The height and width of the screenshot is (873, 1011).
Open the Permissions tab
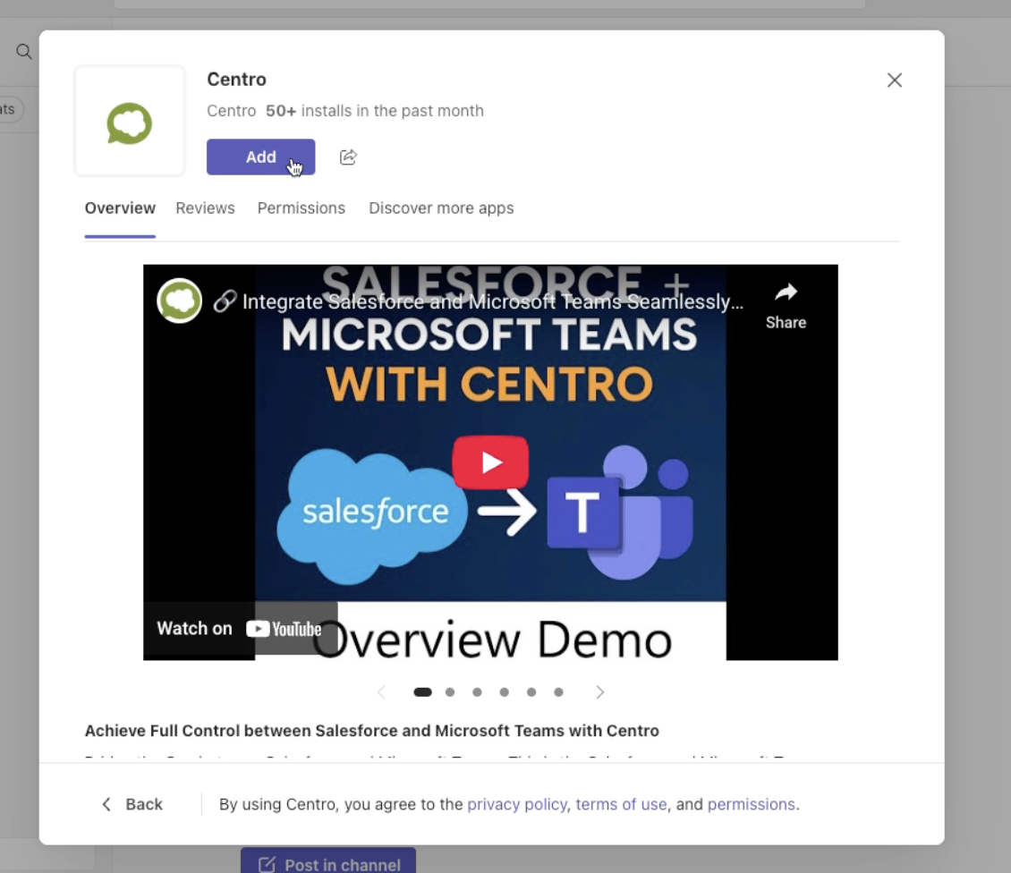click(302, 208)
